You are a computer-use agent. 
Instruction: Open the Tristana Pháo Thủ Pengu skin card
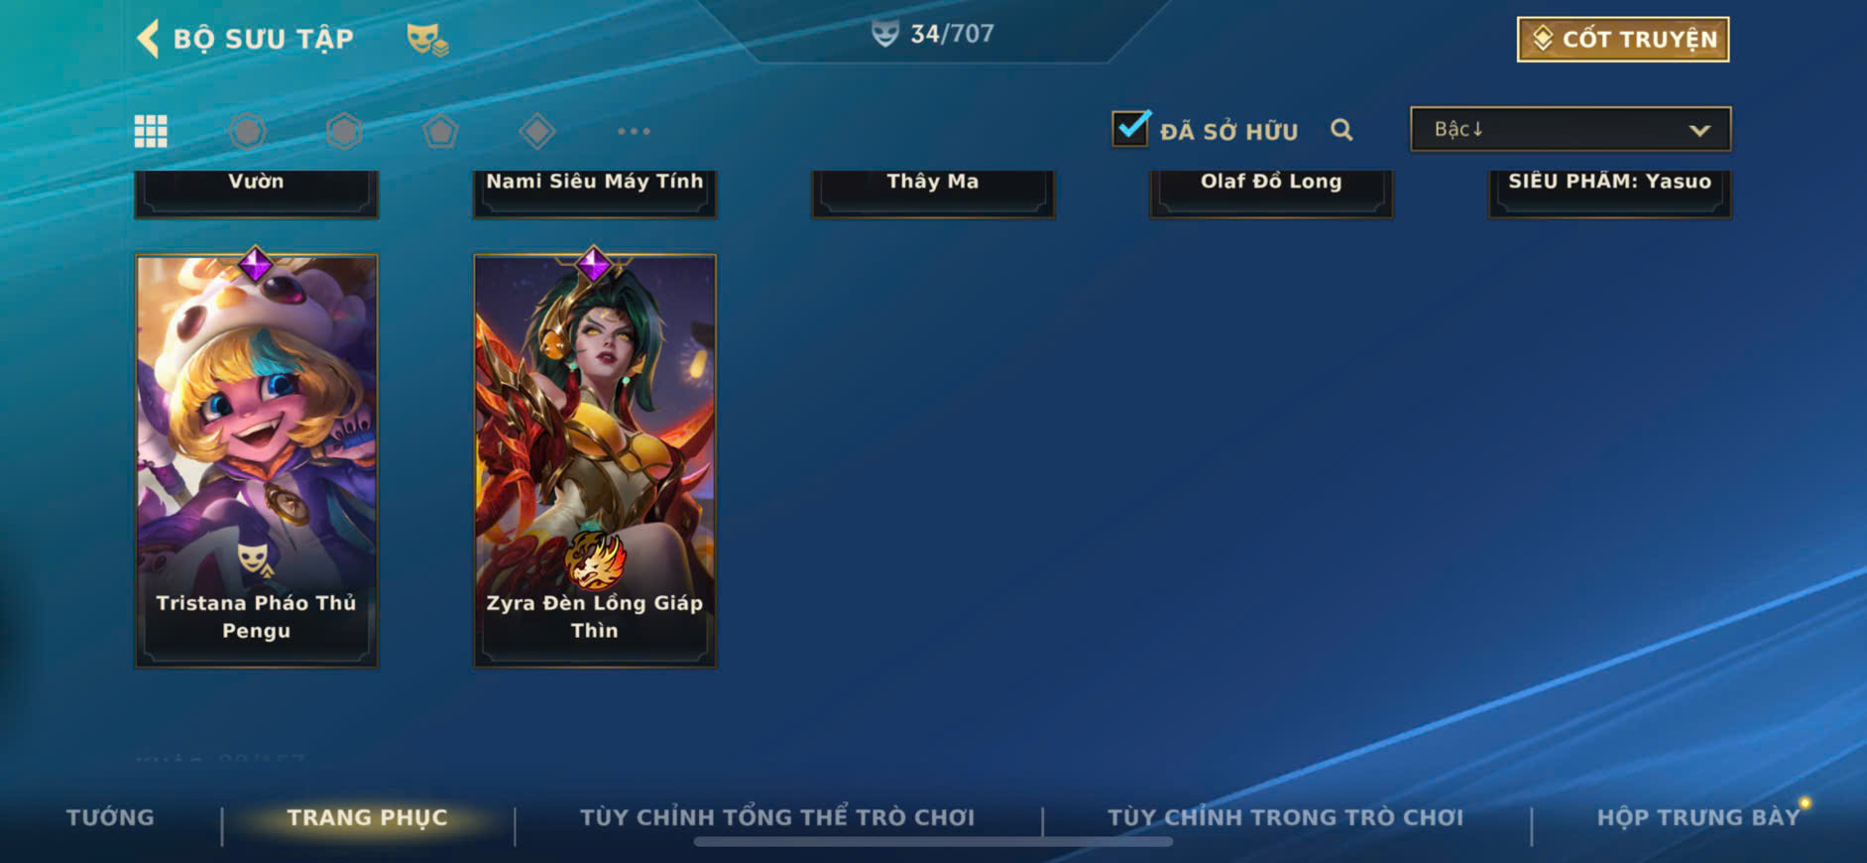[x=256, y=460]
